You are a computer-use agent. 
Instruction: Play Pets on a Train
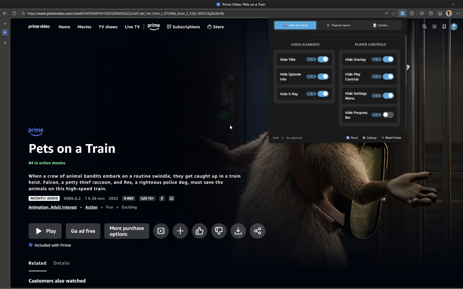[45, 231]
